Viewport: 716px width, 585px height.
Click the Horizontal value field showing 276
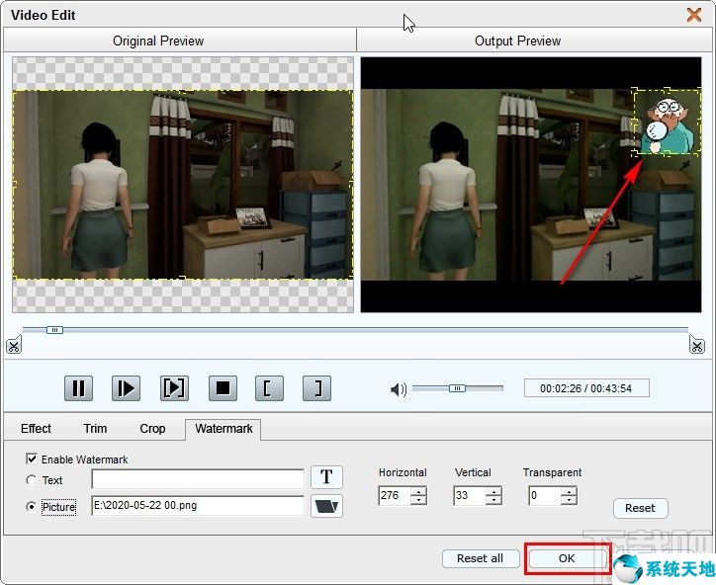tap(395, 495)
